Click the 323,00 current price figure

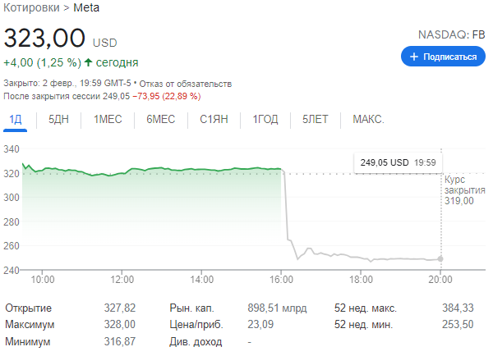point(45,39)
